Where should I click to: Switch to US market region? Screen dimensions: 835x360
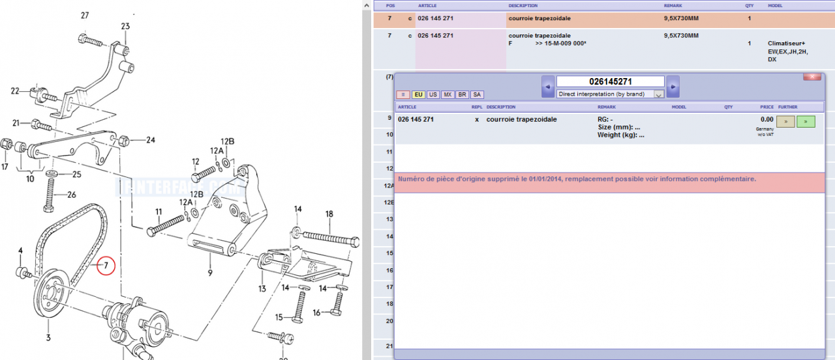point(433,95)
